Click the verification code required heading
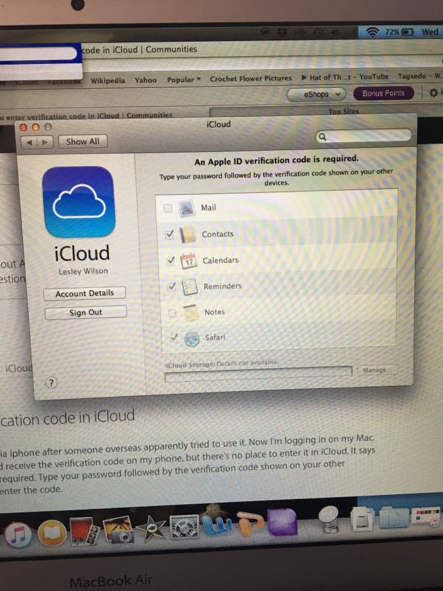 (x=276, y=160)
